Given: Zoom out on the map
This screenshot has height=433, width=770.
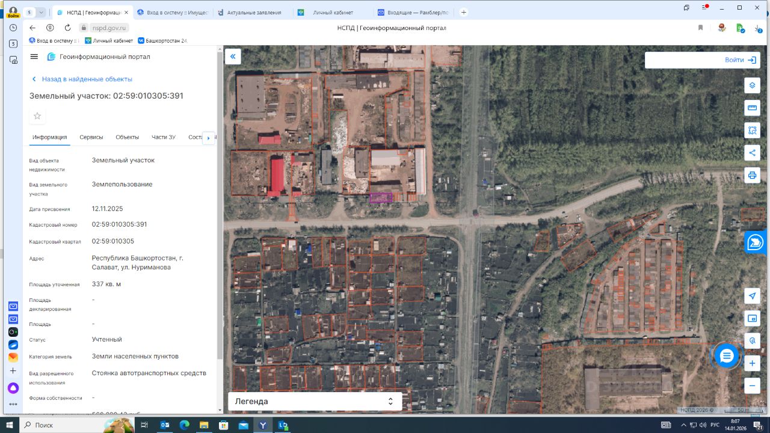Looking at the screenshot, I should point(752,385).
